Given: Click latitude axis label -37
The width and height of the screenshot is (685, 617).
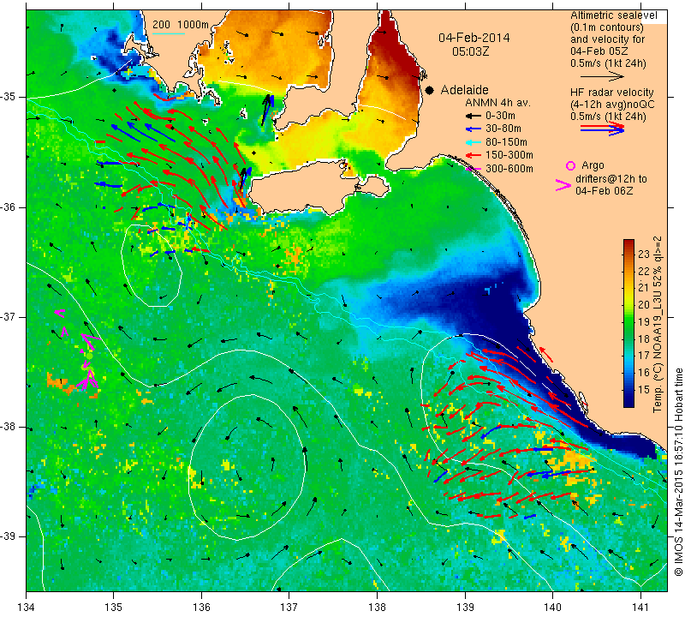Looking at the screenshot, I should pyautogui.click(x=9, y=316).
